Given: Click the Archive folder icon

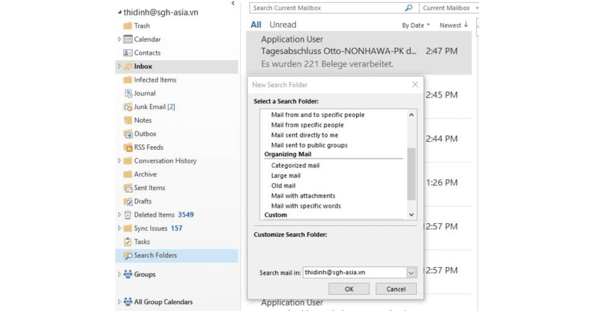Looking at the screenshot, I should [x=128, y=175].
